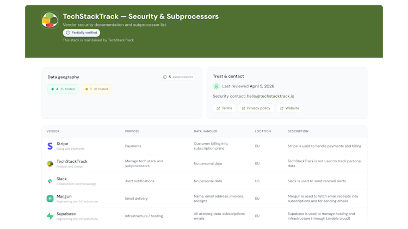Click the shield icon beside 5 subprocessors
Viewport: 408px width, 229px height.
pos(165,77)
